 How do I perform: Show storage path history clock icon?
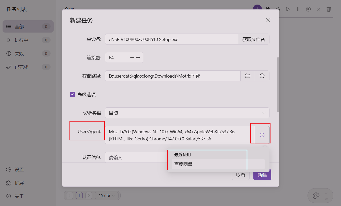[262, 76]
